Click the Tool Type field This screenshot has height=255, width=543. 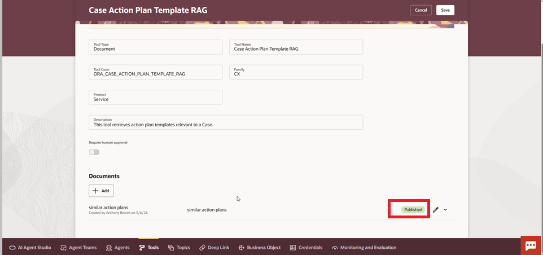click(155, 47)
